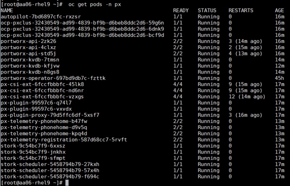Click the STATUS column header
The height and width of the screenshot is (186, 290).
(207, 10)
